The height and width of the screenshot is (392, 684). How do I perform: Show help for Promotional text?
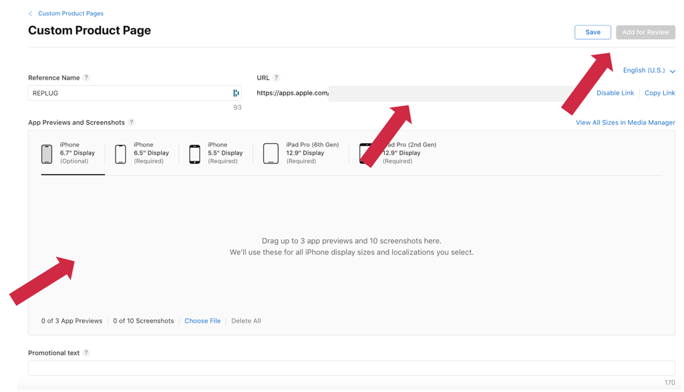[86, 353]
